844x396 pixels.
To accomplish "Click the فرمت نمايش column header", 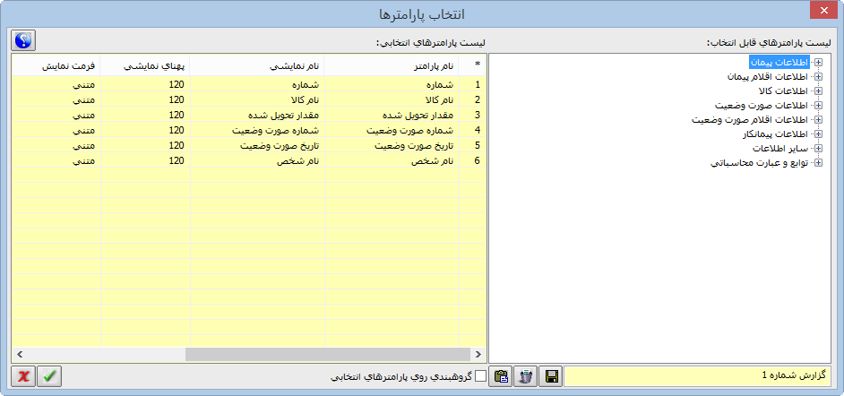I will 56,64.
